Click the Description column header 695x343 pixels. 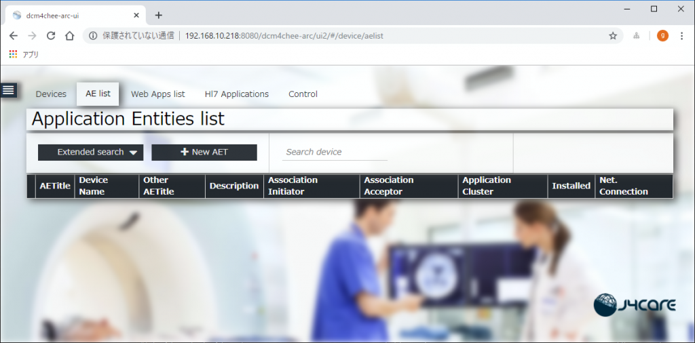pyautogui.click(x=234, y=186)
